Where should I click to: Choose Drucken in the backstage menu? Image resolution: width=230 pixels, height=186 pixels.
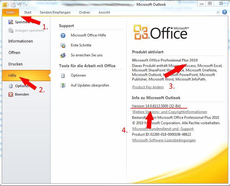[x=16, y=64]
